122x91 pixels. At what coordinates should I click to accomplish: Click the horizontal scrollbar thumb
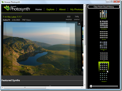[x=25, y=87]
